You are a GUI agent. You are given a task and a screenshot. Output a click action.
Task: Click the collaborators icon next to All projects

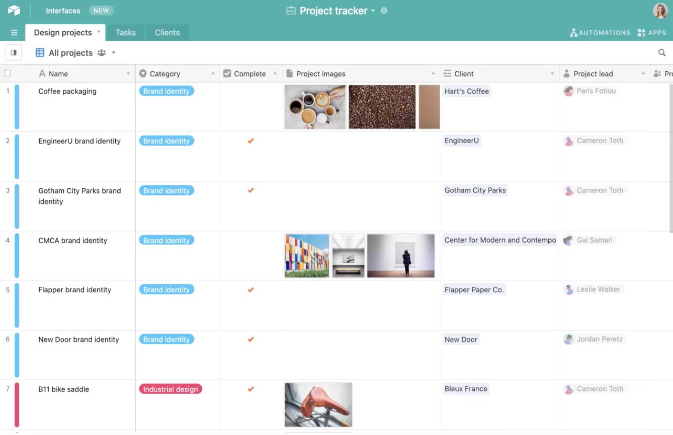pos(102,53)
